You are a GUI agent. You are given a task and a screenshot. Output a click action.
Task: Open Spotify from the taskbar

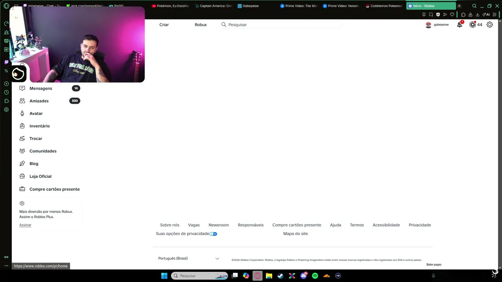click(315, 276)
